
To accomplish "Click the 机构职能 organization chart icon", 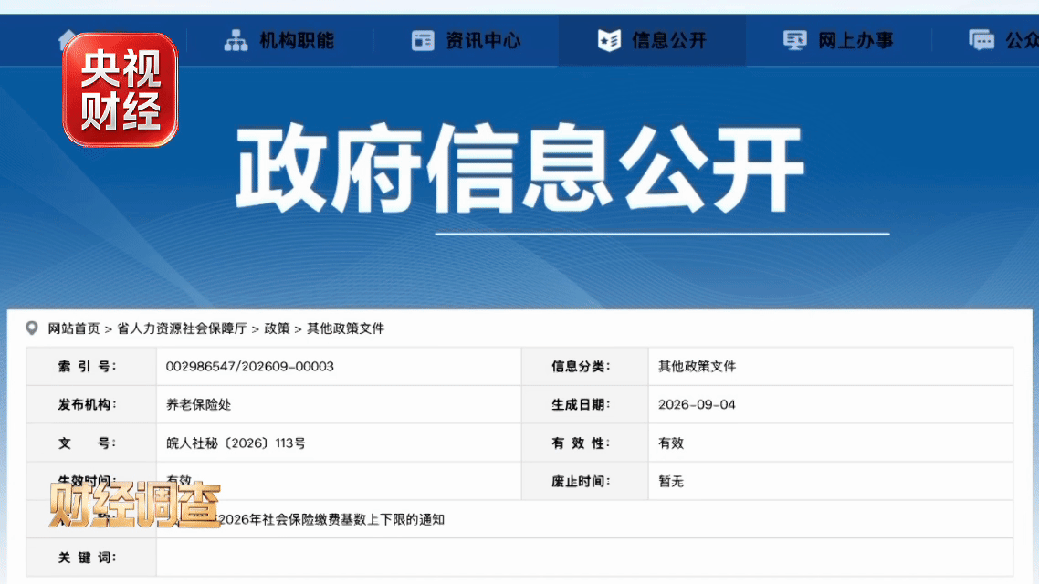I will tap(236, 40).
